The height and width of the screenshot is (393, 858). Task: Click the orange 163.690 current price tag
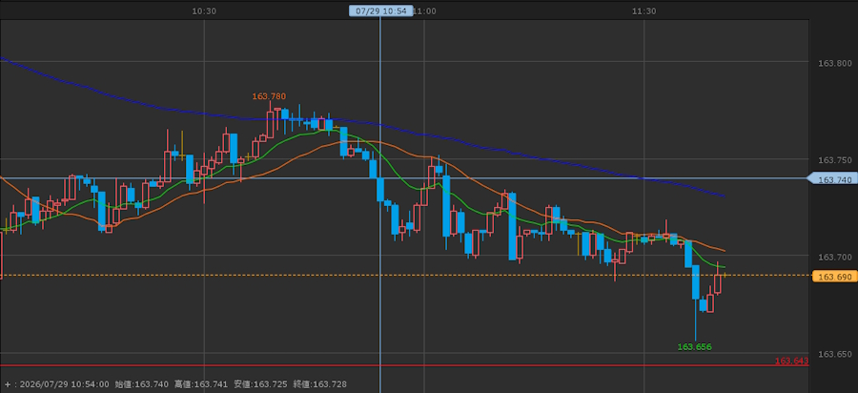pyautogui.click(x=835, y=277)
